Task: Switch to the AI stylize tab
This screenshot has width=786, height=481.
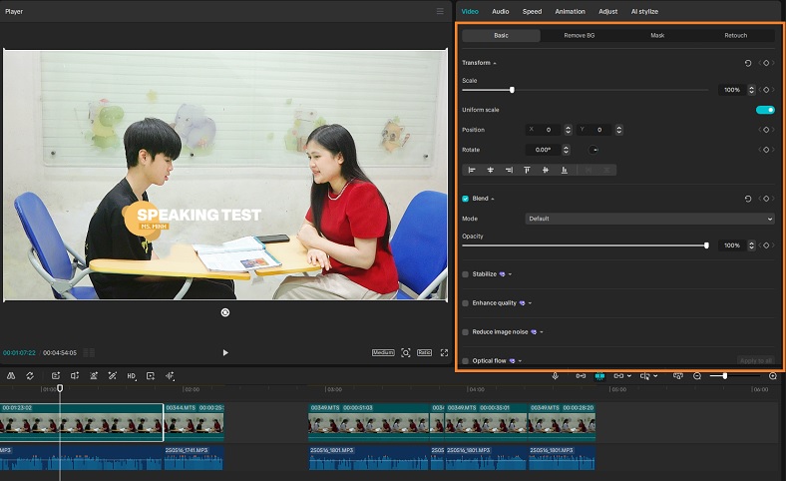Action: [644, 12]
